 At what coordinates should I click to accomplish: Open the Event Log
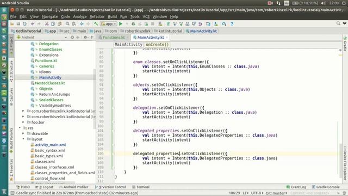(296, 187)
